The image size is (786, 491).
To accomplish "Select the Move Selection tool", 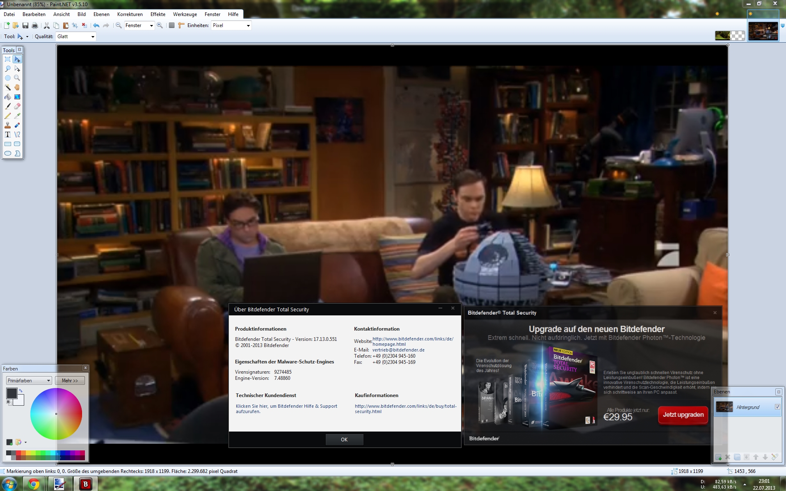I will [17, 69].
